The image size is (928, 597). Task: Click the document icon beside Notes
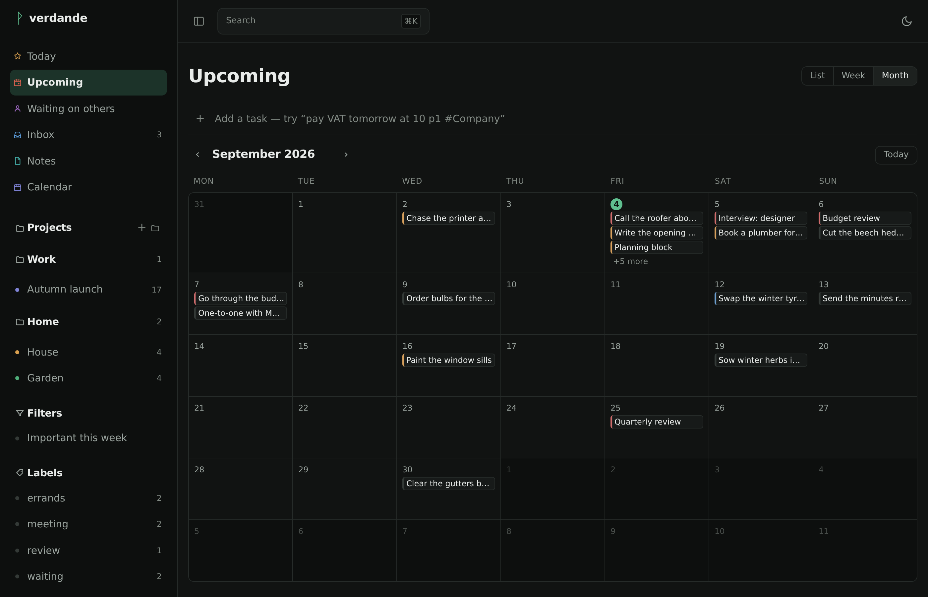point(18,161)
